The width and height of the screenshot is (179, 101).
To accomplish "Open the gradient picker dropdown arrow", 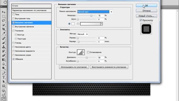I will click(x=101, y=24).
